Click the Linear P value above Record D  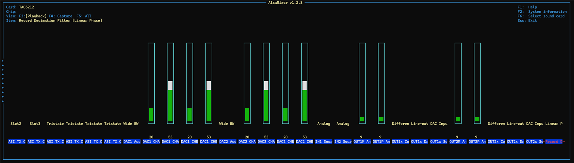(x=554, y=124)
